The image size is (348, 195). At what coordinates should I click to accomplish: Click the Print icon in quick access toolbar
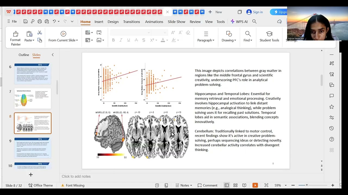40,21
